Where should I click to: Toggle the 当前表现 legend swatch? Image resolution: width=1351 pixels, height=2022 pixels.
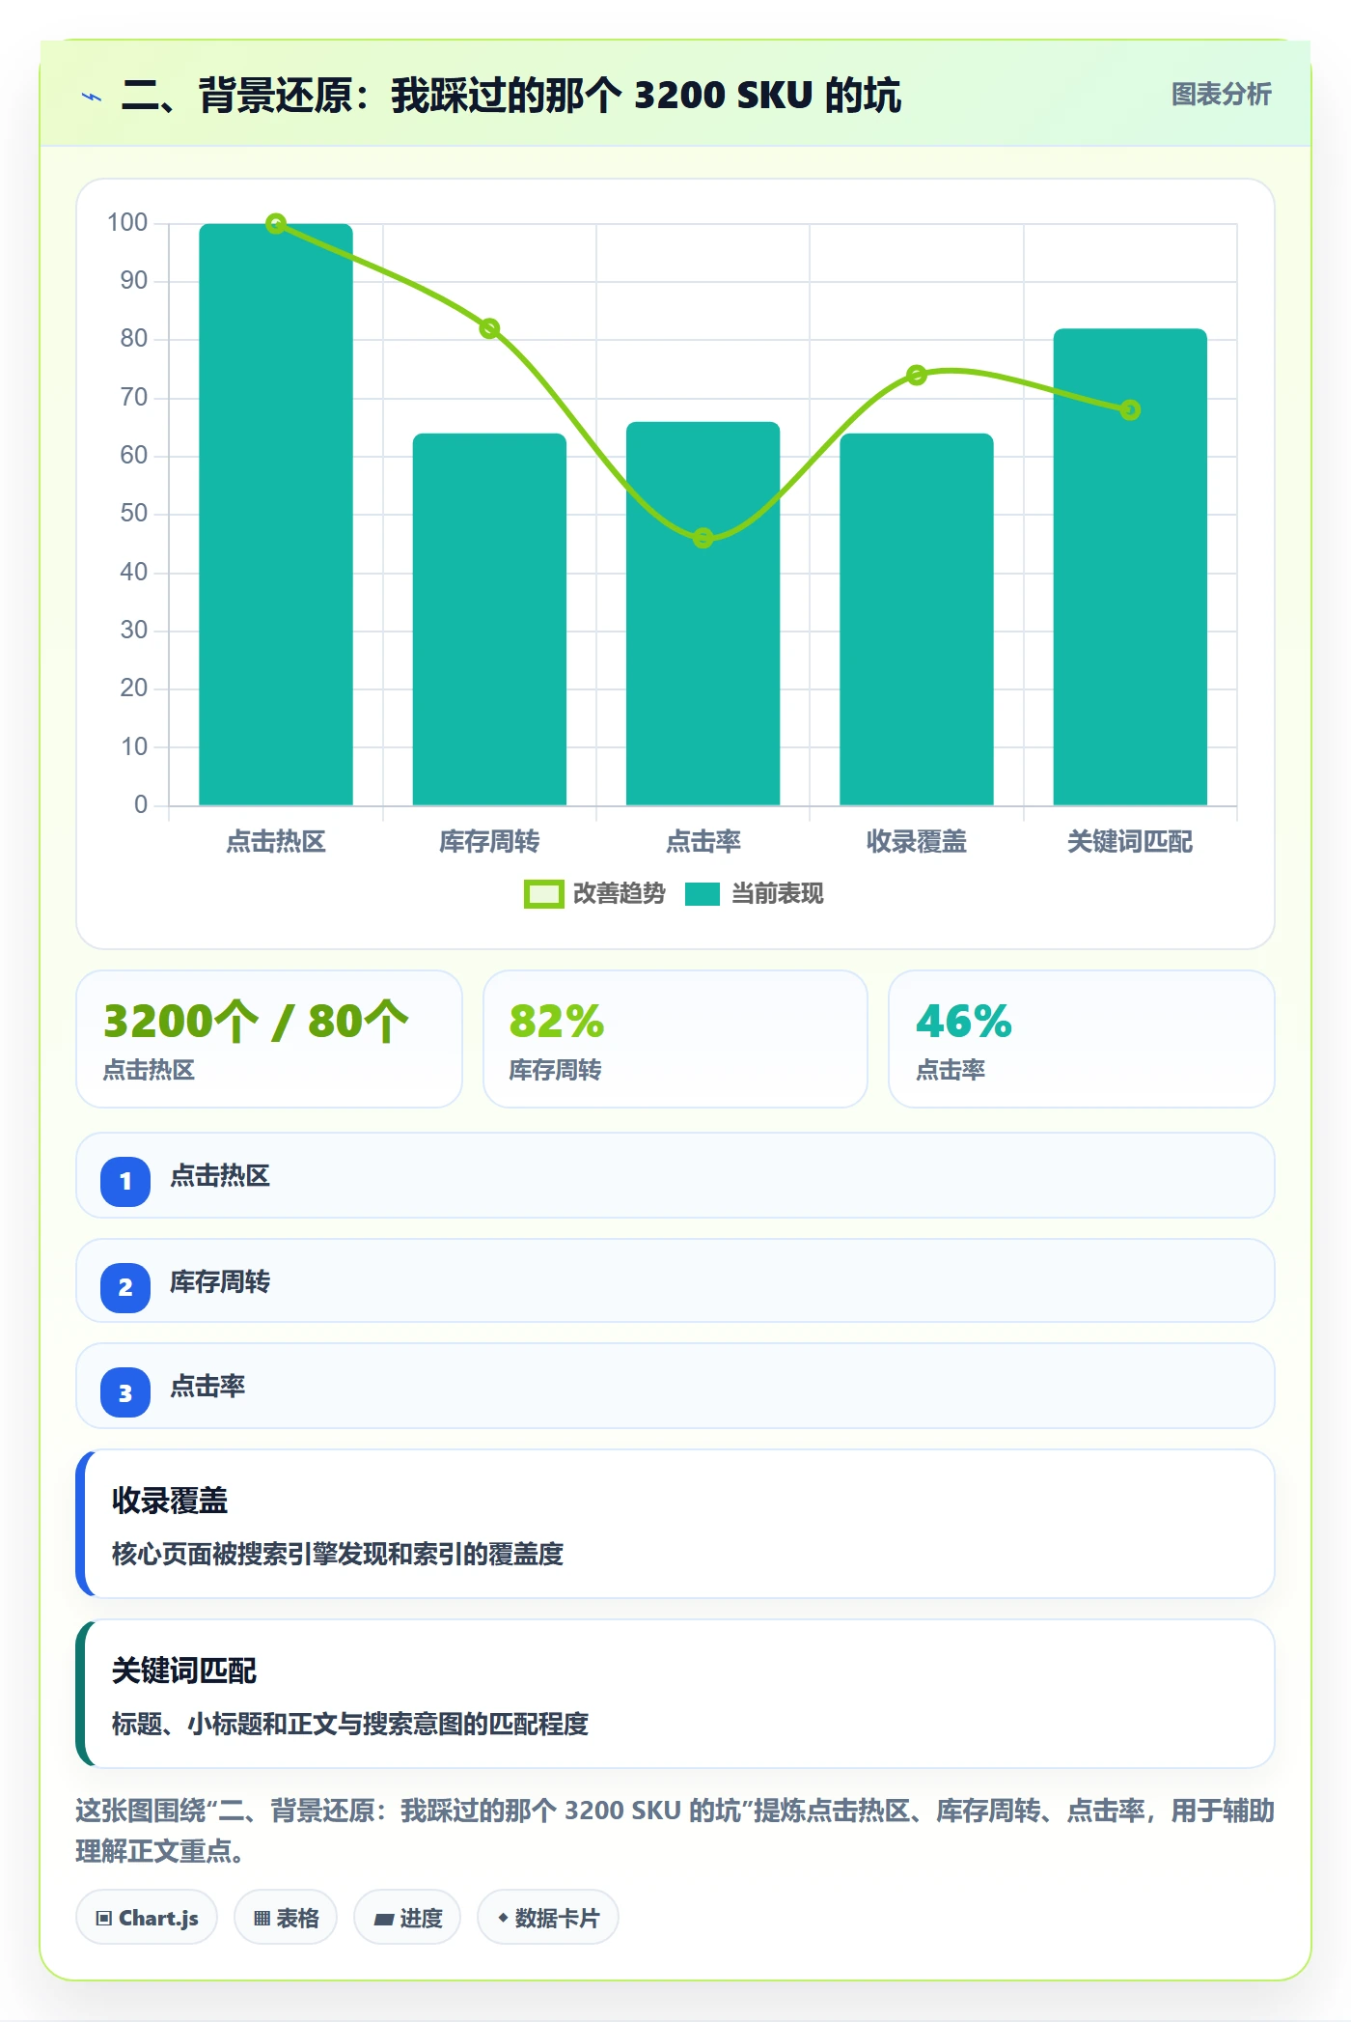703,894
